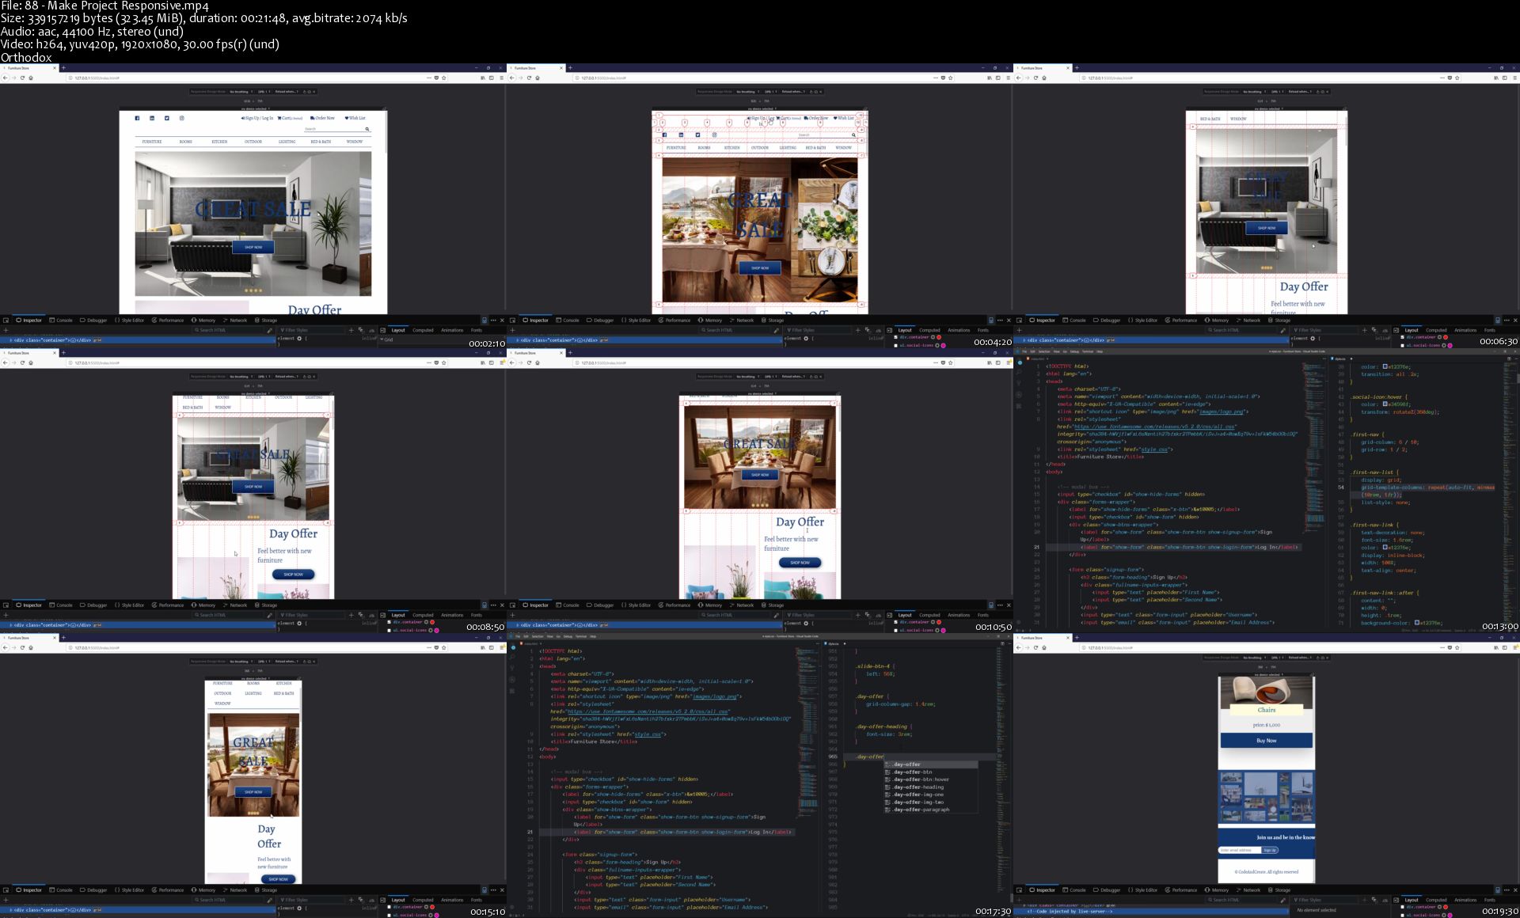Toggle ul.social-icons grid checkbox in 00:04:20 frame
Image resolution: width=1520 pixels, height=918 pixels.
(895, 345)
